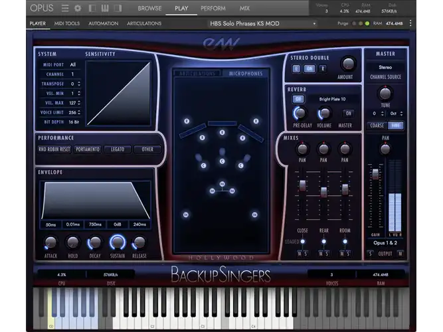443x332 pixels.
Task: Switch to the BROWSE tab
Action: click(x=149, y=8)
